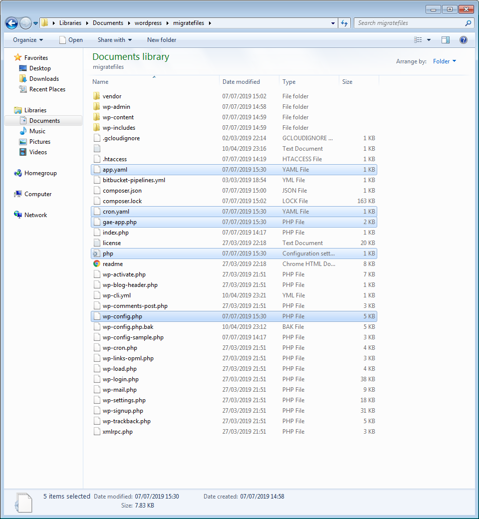Click the Forward navigation arrow button
Viewport: 479px width, 519px height.
[25, 23]
